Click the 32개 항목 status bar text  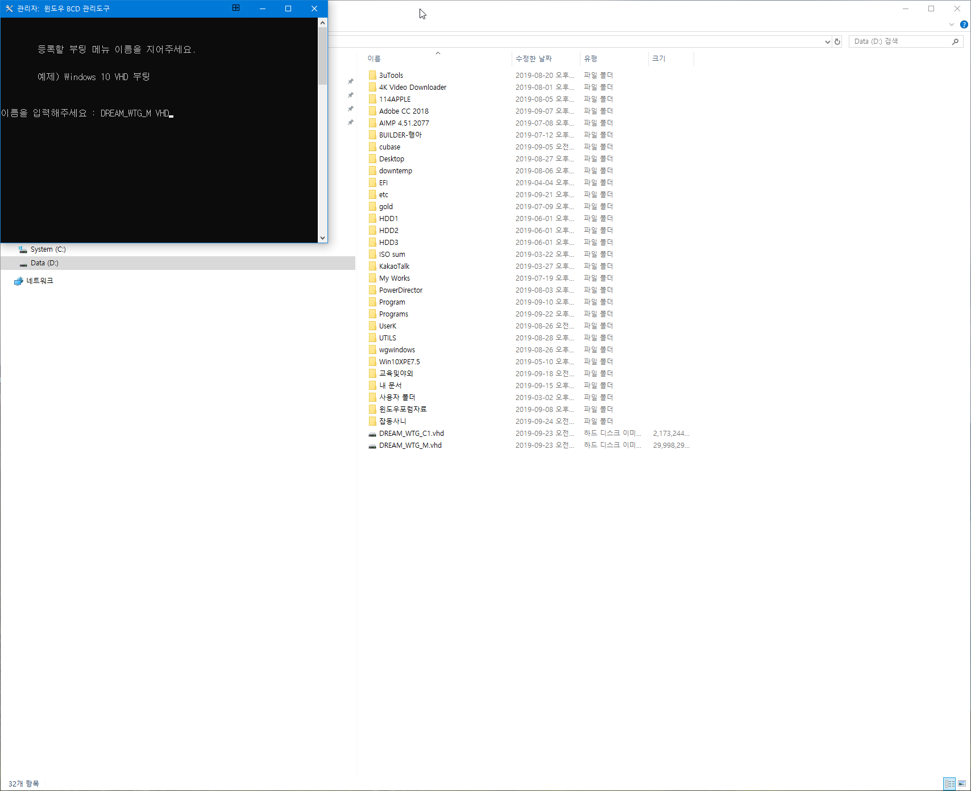[x=24, y=784]
